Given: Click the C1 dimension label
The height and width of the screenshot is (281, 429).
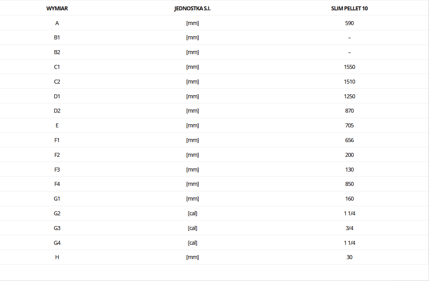Looking at the screenshot, I should (57, 67).
